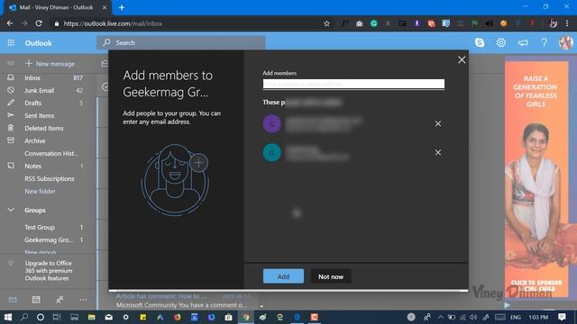This screenshot has width=577, height=324.
Task: Click the Outlook search box
Action: pos(181,42)
